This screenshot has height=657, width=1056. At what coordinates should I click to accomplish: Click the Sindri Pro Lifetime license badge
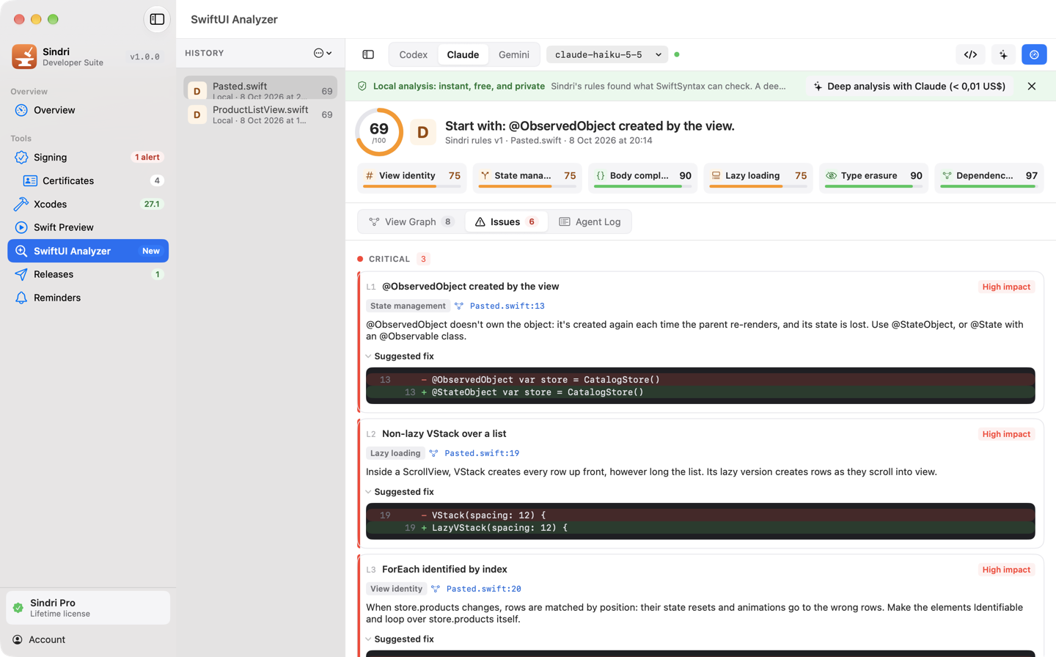click(x=88, y=608)
